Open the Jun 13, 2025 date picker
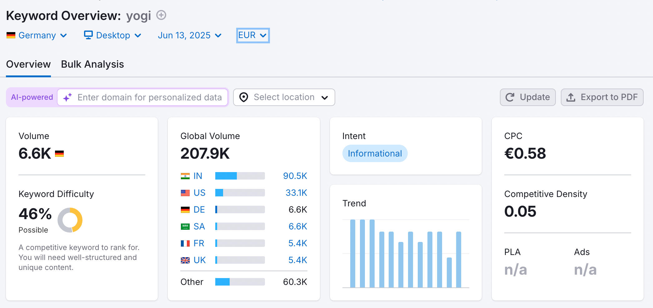 [190, 36]
